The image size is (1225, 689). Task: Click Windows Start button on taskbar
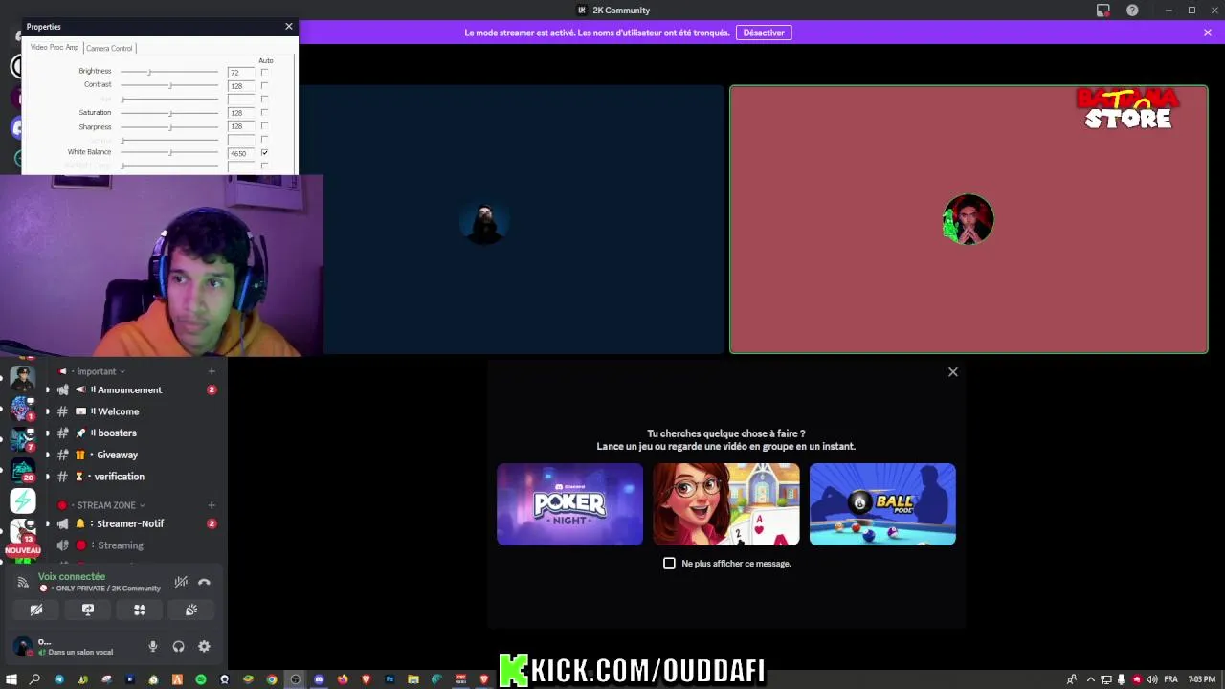(x=11, y=679)
